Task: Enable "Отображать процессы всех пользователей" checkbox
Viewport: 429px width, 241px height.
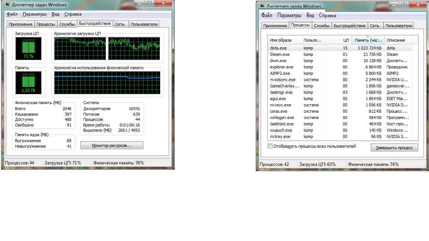Action: [270, 147]
